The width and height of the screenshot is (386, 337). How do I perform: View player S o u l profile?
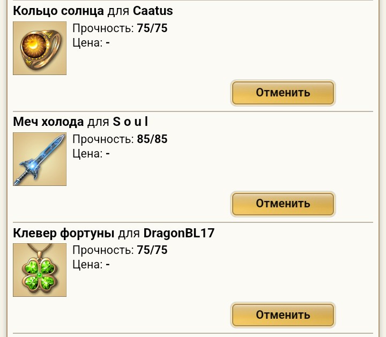tap(130, 122)
